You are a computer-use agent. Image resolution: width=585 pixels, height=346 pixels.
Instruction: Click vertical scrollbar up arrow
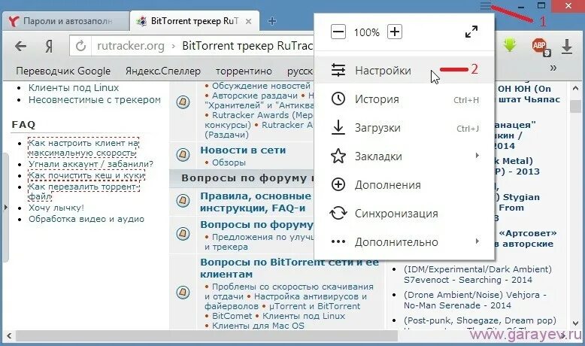coord(575,89)
